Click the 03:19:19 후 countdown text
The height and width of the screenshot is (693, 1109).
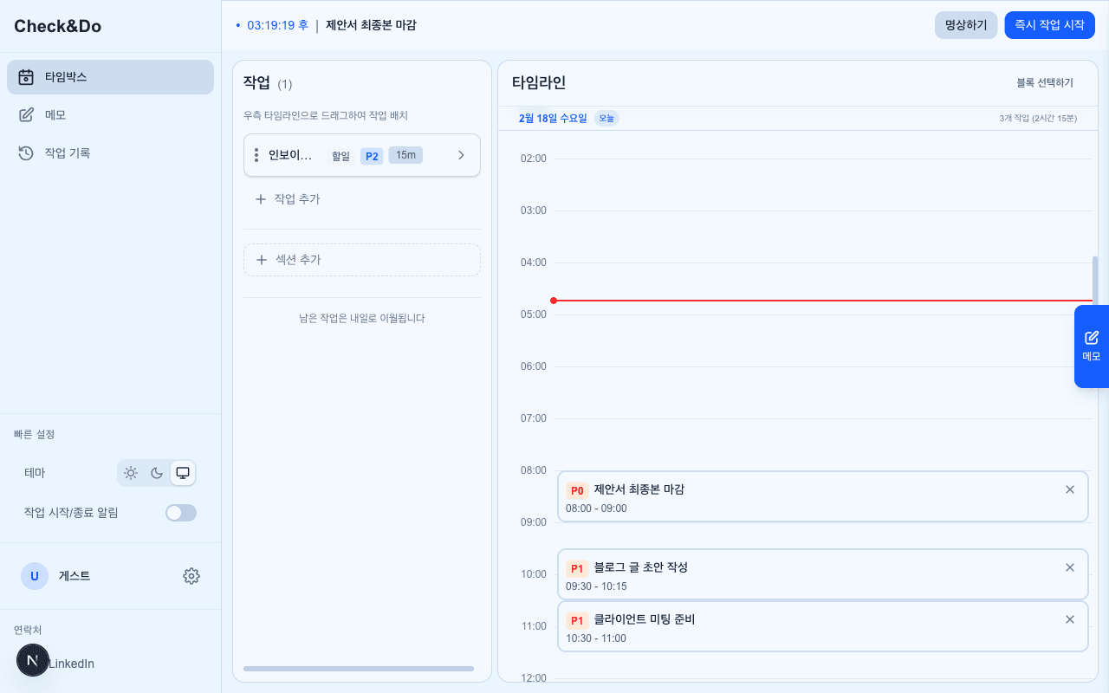click(277, 25)
